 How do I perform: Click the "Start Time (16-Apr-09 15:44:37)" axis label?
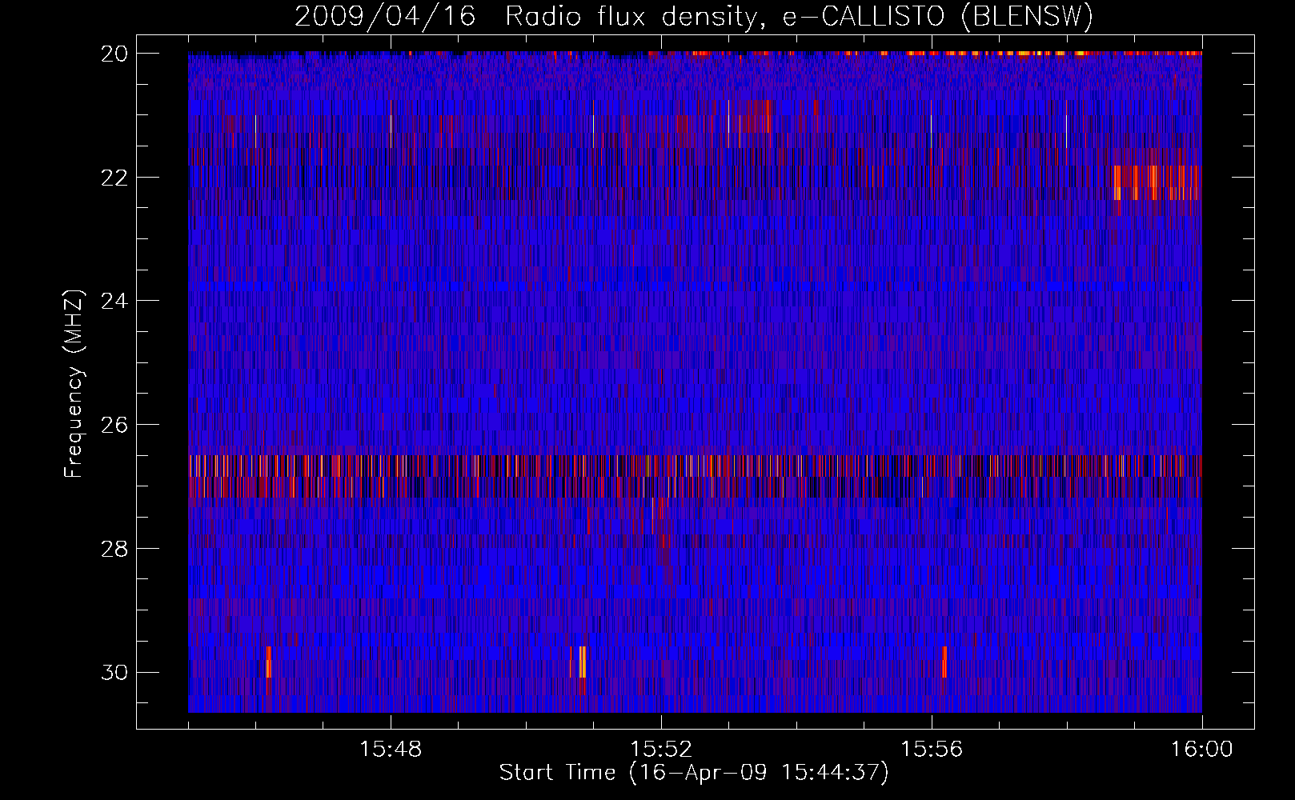point(694,773)
